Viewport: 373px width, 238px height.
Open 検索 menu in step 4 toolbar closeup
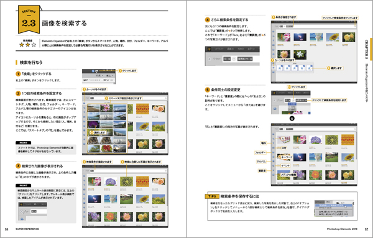(x=241, y=49)
